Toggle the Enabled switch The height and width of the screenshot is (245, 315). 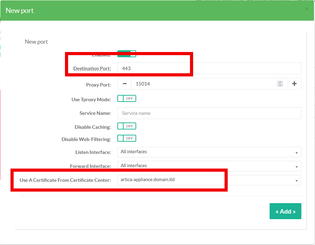[126, 54]
